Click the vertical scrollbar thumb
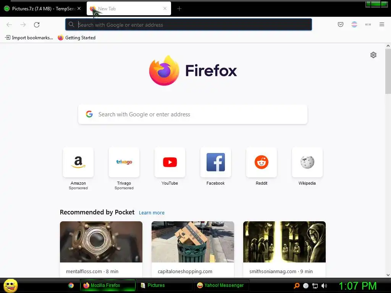 (388, 71)
